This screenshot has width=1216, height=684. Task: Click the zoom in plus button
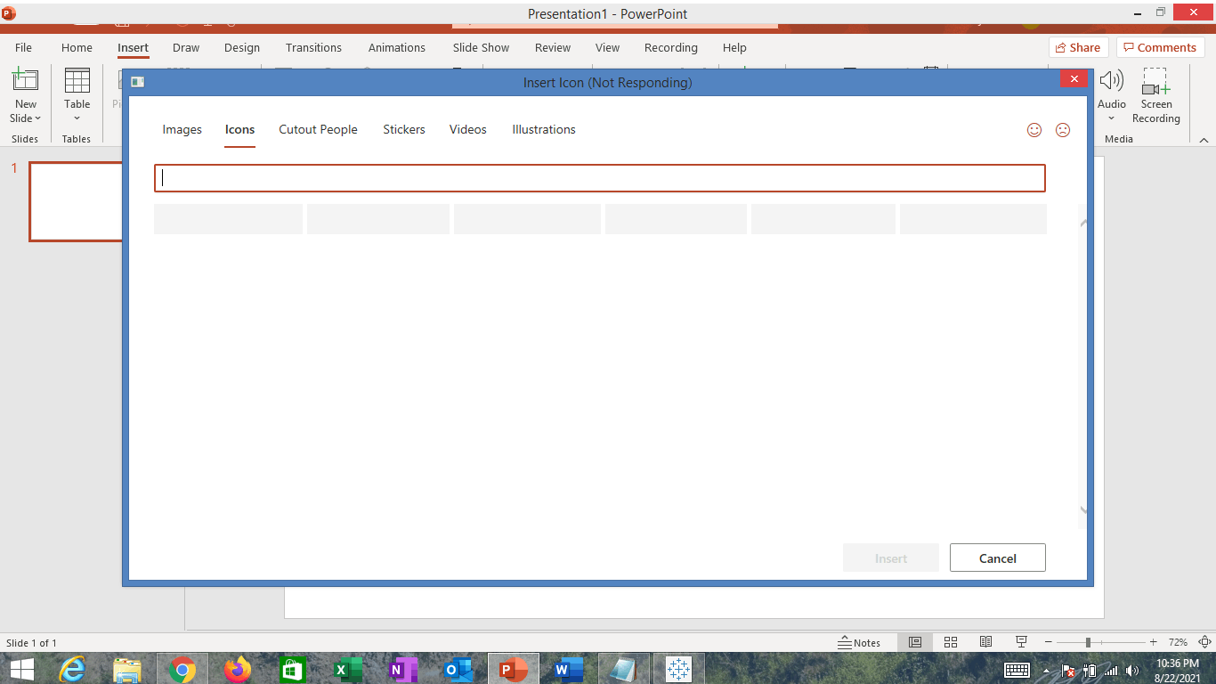pyautogui.click(x=1154, y=642)
